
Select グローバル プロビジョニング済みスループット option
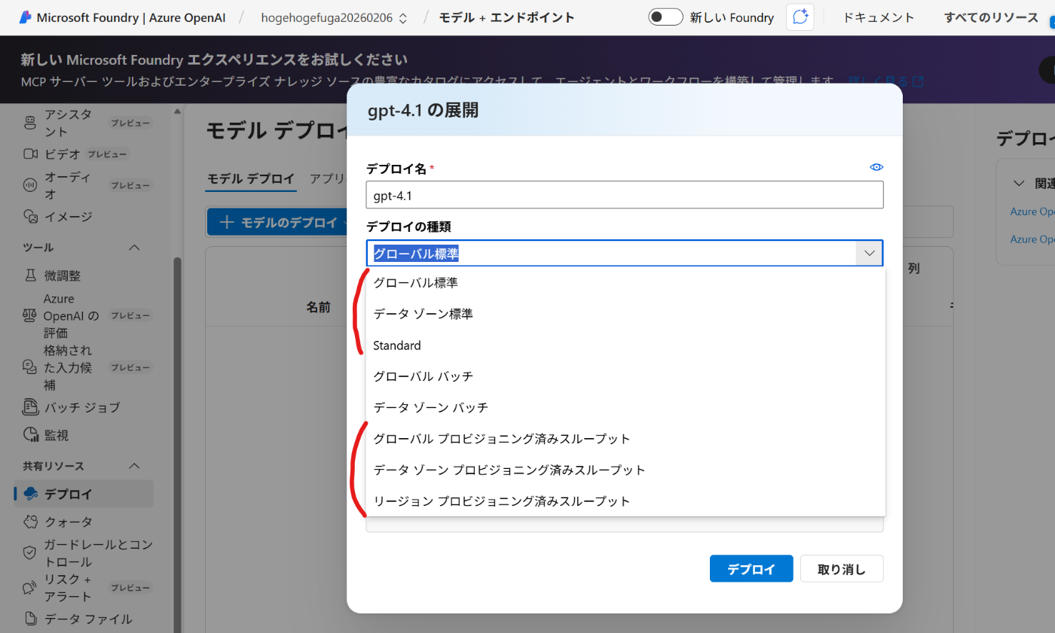625,438
